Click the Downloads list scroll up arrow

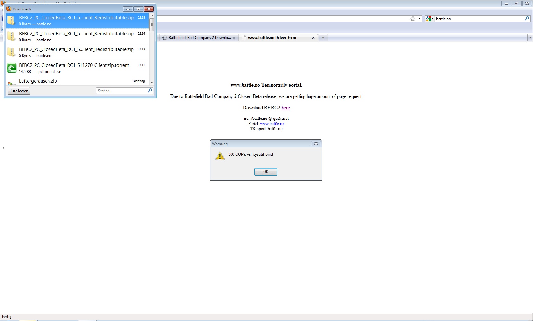[152, 15]
